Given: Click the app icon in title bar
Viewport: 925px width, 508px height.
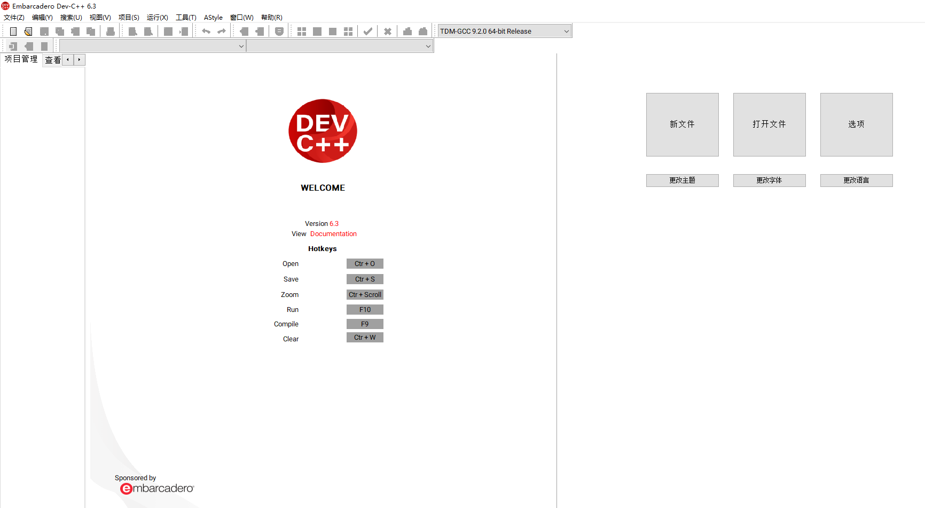Looking at the screenshot, I should 5,6.
